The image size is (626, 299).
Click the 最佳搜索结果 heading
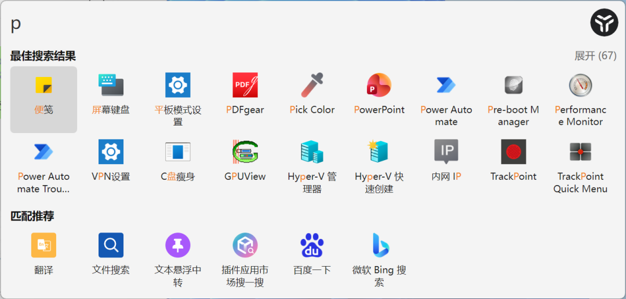[x=43, y=56]
